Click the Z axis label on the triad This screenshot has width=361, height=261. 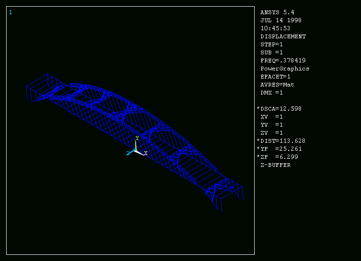(128, 153)
